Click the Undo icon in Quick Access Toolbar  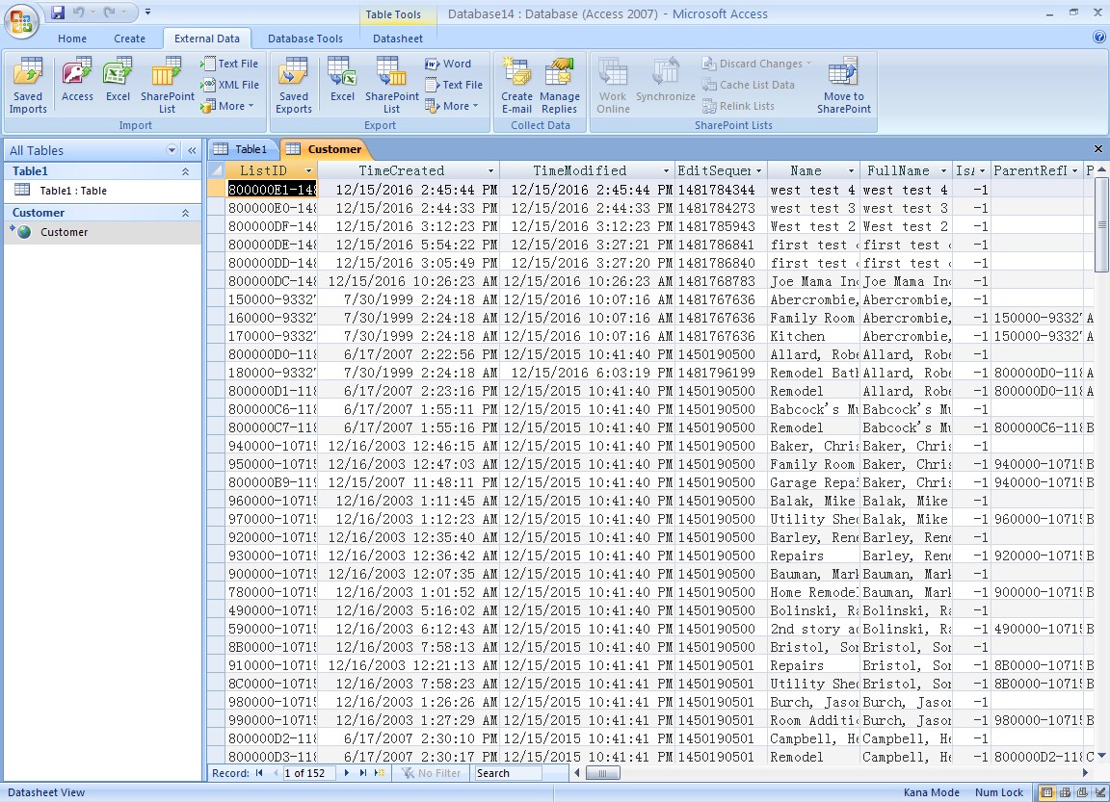(78, 12)
